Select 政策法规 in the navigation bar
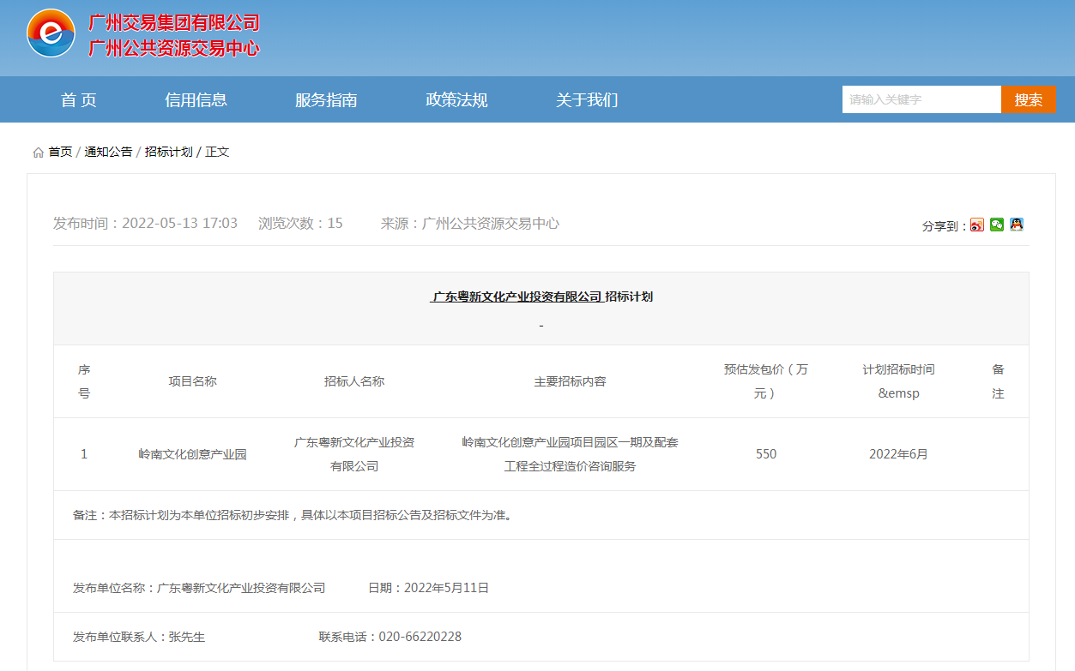This screenshot has width=1075, height=671. click(456, 100)
